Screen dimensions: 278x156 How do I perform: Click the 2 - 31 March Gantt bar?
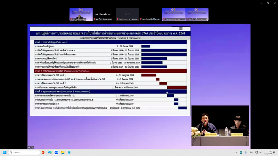146,46
